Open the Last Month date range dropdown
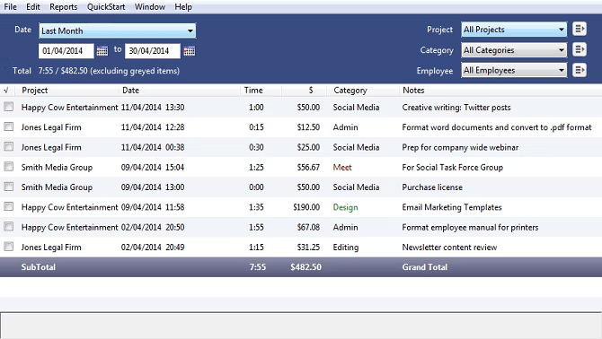Image resolution: width=602 pixels, height=339 pixels. pos(117,30)
